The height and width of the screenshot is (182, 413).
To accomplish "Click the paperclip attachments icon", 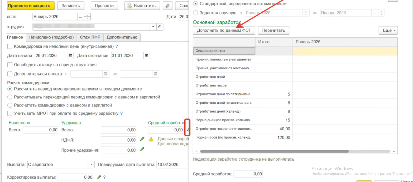I will click(167, 6).
